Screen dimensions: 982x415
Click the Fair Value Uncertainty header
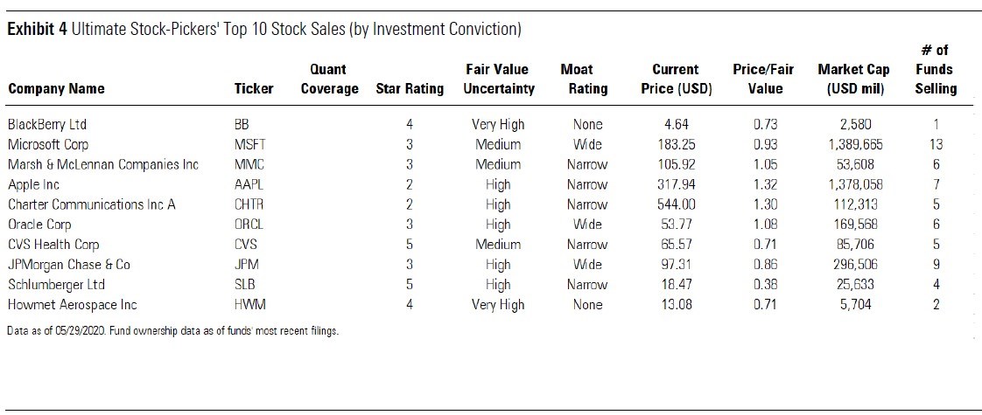coord(498,79)
